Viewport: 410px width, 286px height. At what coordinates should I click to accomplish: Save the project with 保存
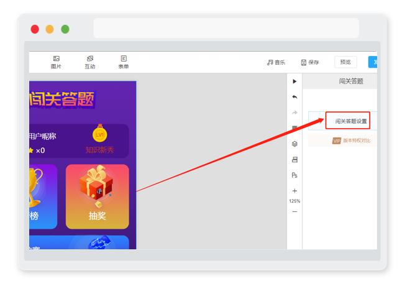(x=310, y=62)
